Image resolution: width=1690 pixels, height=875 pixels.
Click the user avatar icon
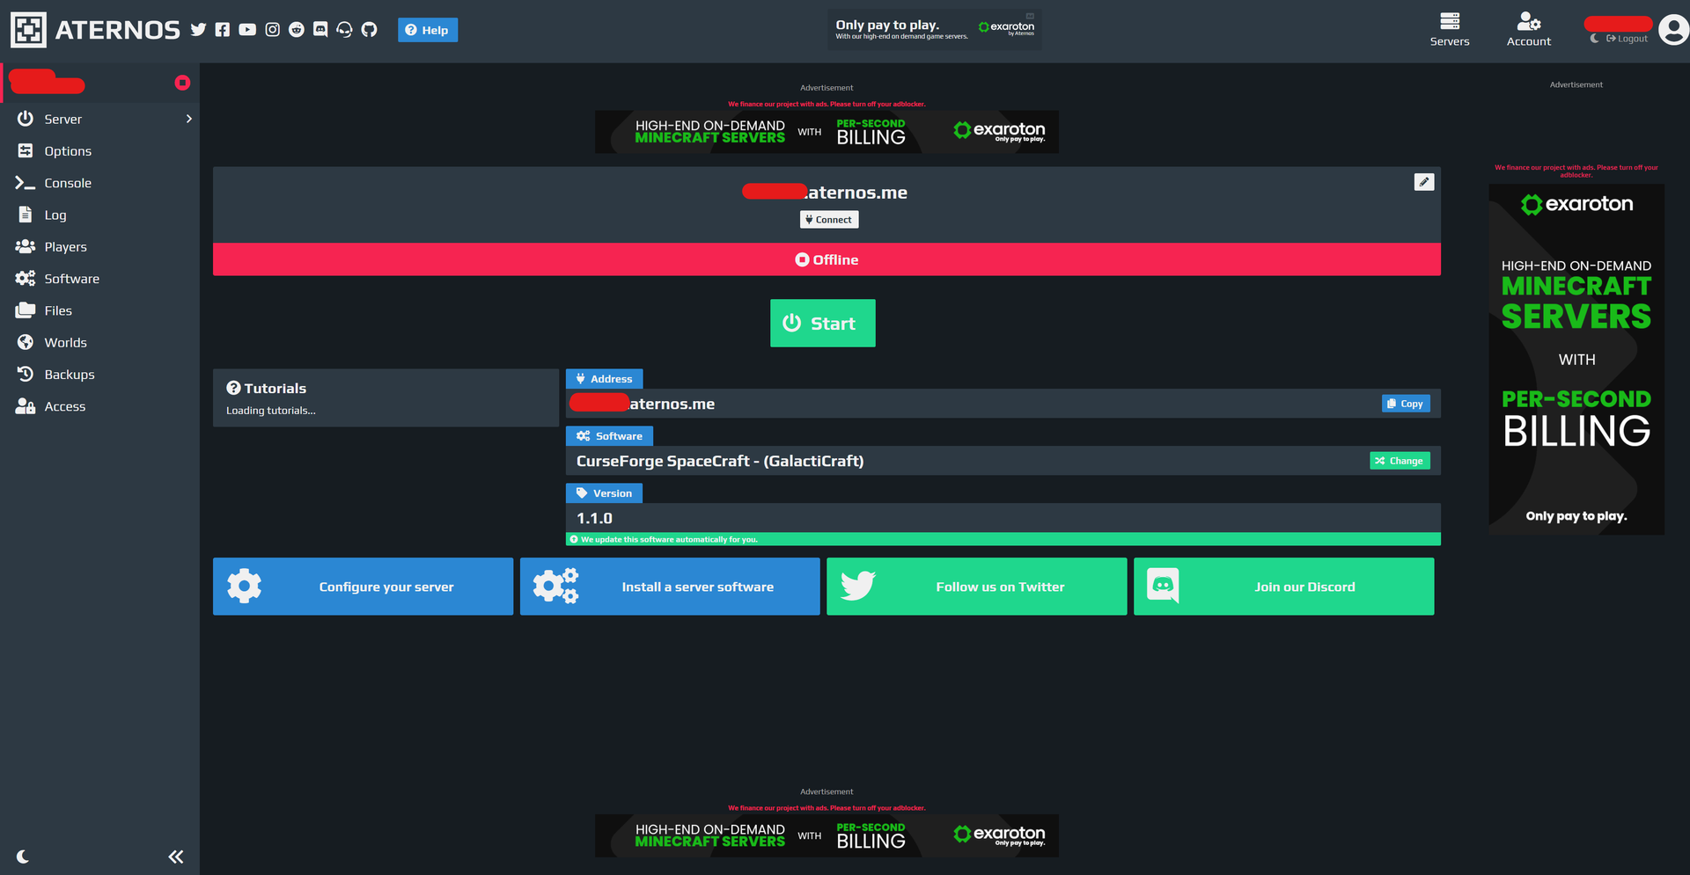click(1673, 30)
